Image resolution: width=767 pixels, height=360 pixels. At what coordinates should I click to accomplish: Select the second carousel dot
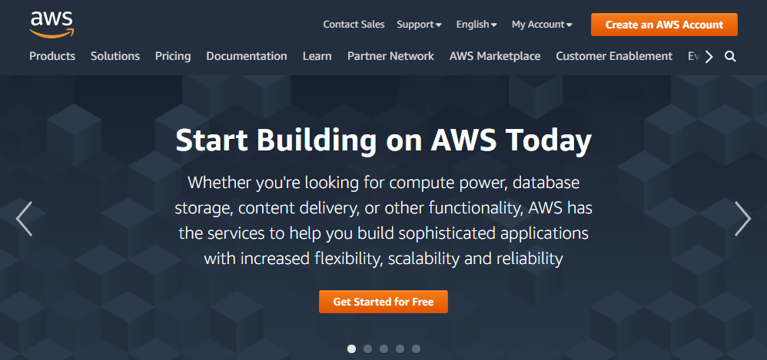368,348
